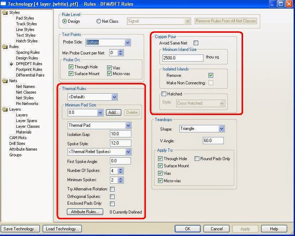Select the Net Class radio button
Image resolution: width=295 pixels, height=236 pixels.
click(99, 21)
